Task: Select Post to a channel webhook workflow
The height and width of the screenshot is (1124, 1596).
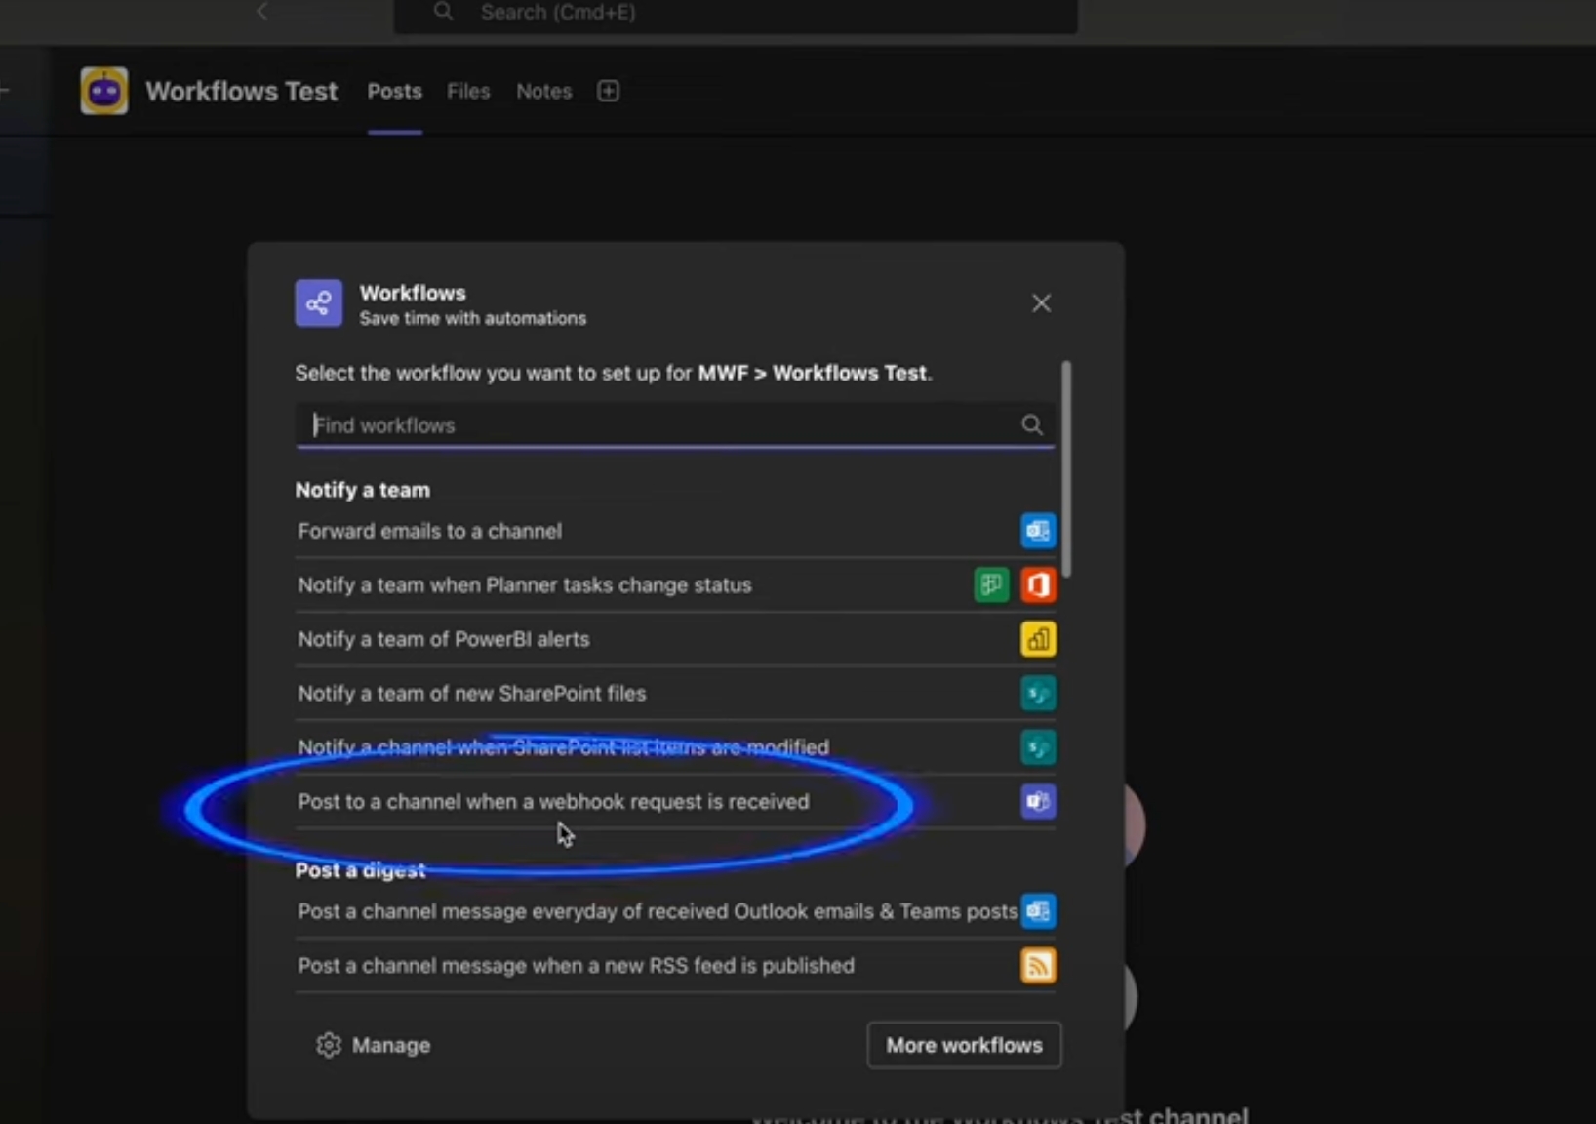Action: [553, 802]
